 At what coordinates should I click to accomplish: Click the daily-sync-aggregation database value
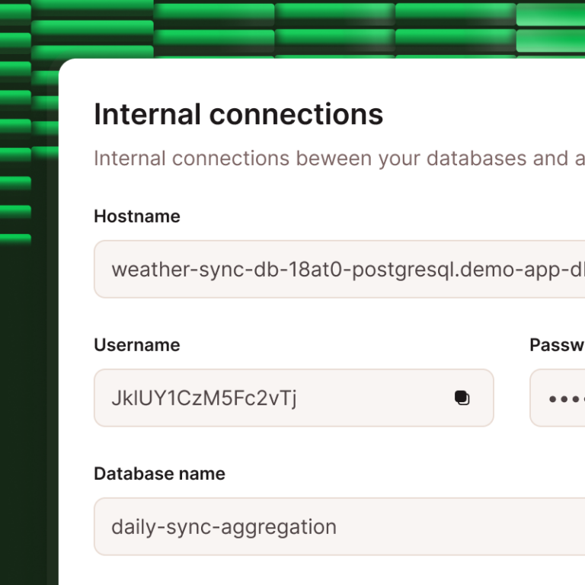click(x=224, y=526)
